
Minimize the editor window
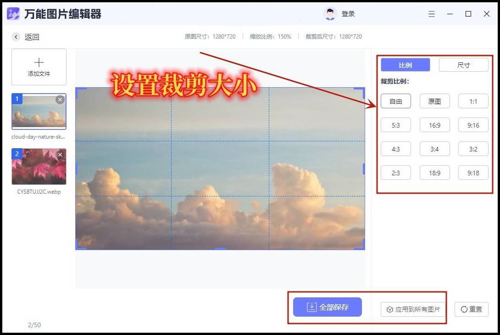pyautogui.click(x=450, y=14)
